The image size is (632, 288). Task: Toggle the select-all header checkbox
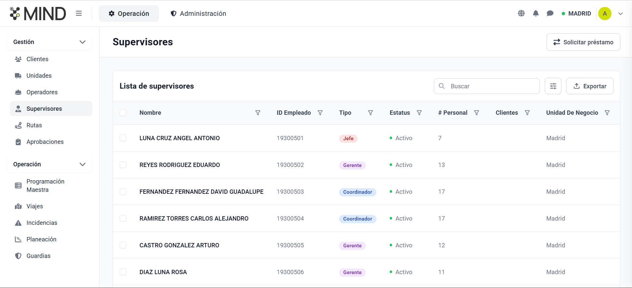tap(123, 113)
